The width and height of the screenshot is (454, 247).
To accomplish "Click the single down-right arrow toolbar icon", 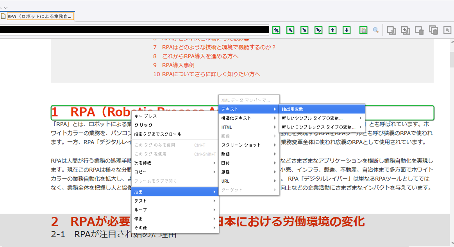I will pyautogui.click(x=304, y=30).
